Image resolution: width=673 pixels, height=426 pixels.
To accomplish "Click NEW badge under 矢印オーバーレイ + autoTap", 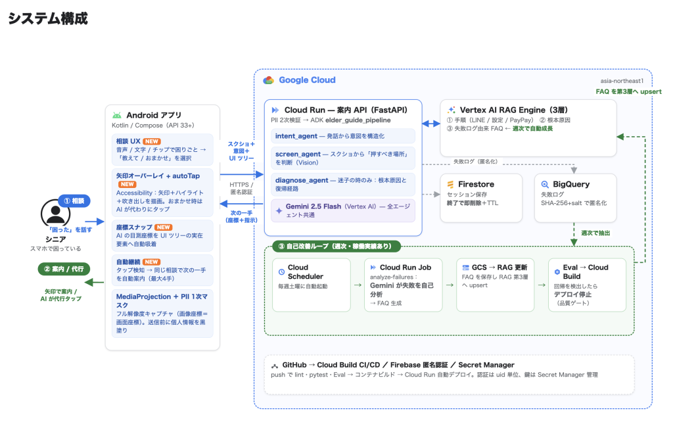I will pos(128,184).
